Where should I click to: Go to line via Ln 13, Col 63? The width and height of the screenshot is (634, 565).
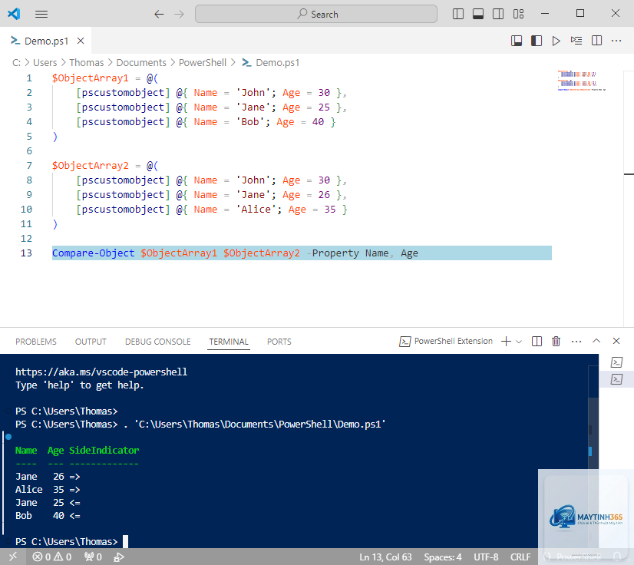[x=385, y=557]
